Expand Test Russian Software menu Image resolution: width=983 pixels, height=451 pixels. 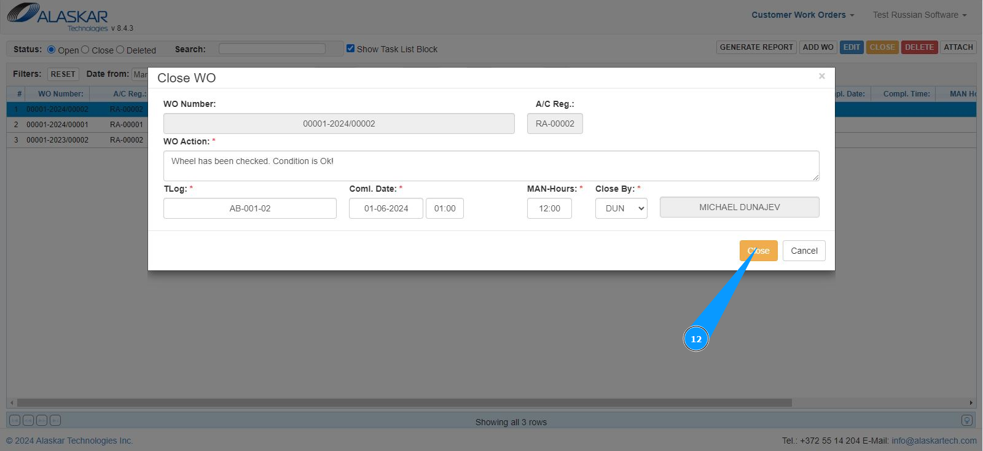(x=919, y=15)
